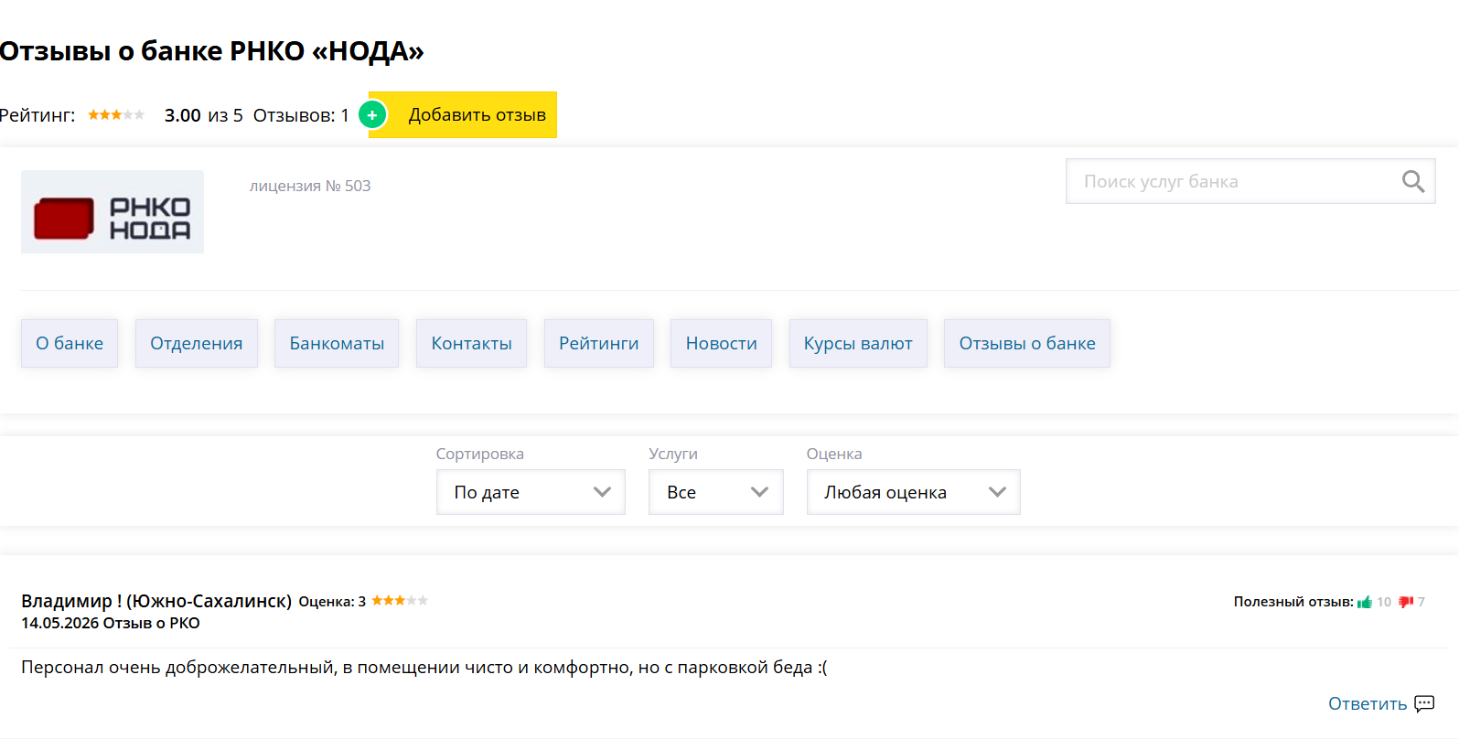Open the Курсы валют tab
This screenshot has width=1459, height=739.
point(858,343)
